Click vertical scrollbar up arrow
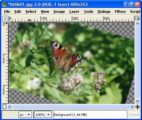Screen dimensions: 142x120 [137, 24]
